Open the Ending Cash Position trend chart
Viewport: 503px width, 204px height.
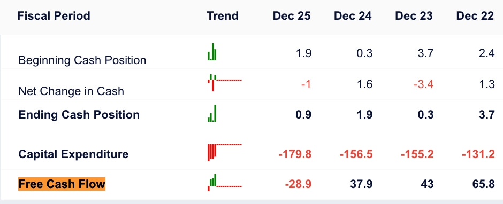[x=212, y=113]
